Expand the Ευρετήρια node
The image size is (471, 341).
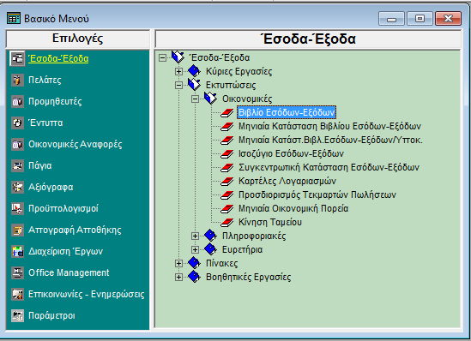(x=196, y=249)
